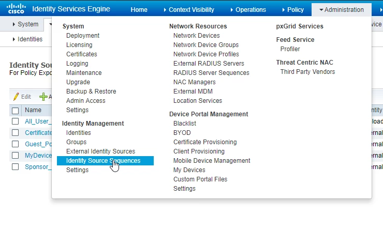
Task: Open Profiler under Feed Service
Action: (x=290, y=49)
